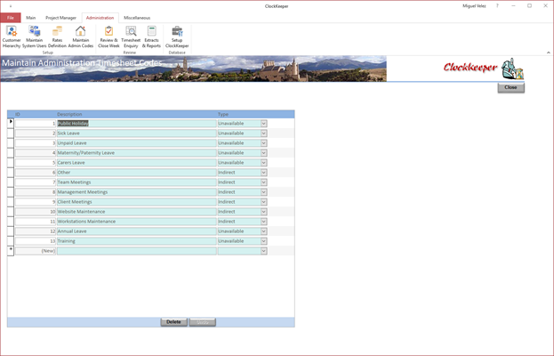Open Setup ClockKeeper database tool

(177, 36)
